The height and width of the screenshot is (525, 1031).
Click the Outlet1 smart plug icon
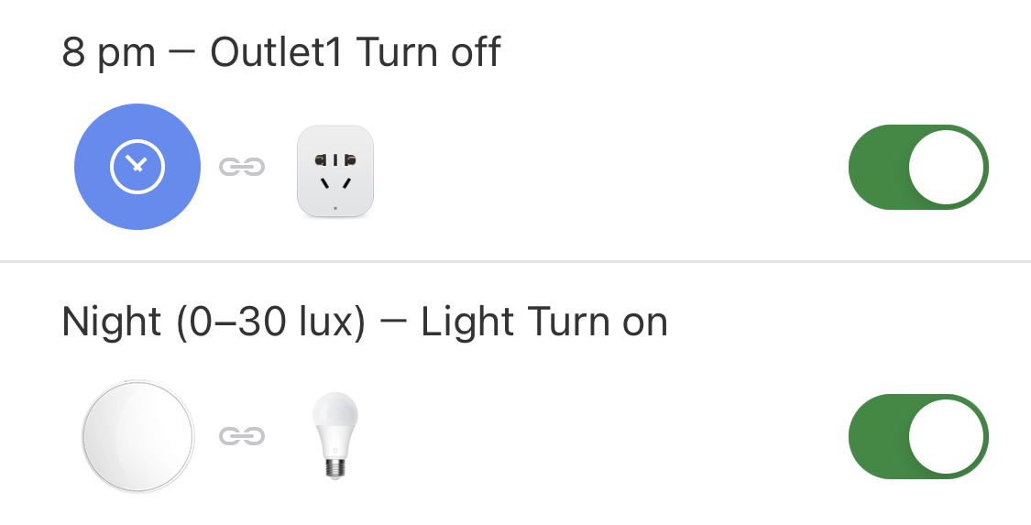coord(335,171)
